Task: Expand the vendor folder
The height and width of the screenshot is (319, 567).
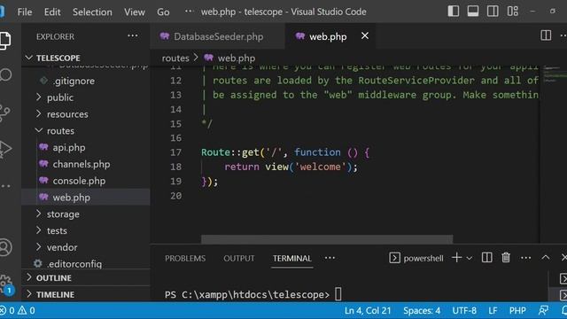Action: coord(86,247)
